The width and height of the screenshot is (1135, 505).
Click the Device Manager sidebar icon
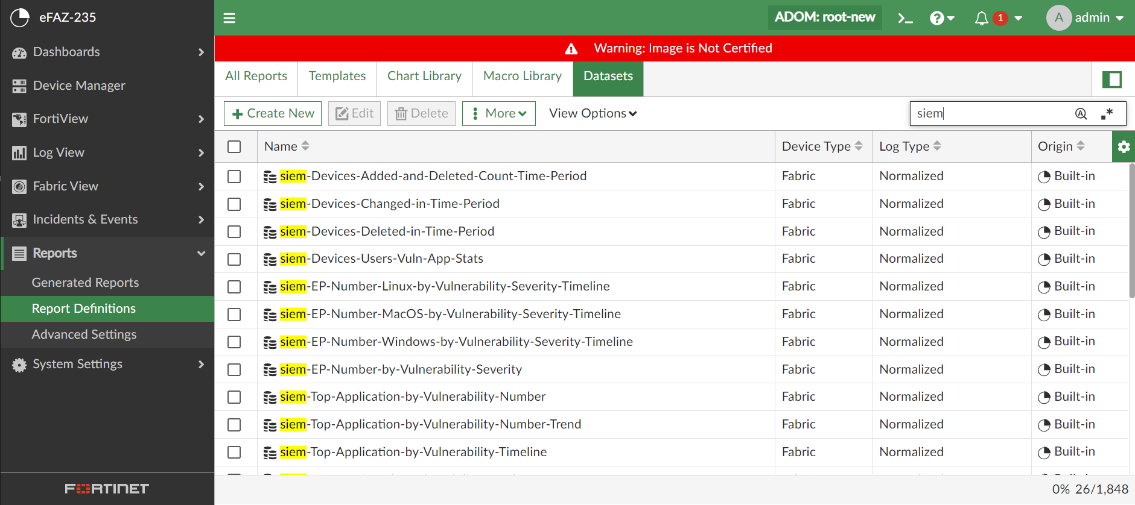(x=19, y=86)
